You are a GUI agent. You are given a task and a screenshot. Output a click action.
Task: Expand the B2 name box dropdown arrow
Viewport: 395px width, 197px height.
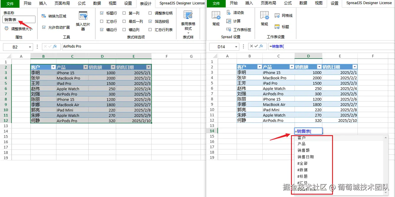coord(30,47)
